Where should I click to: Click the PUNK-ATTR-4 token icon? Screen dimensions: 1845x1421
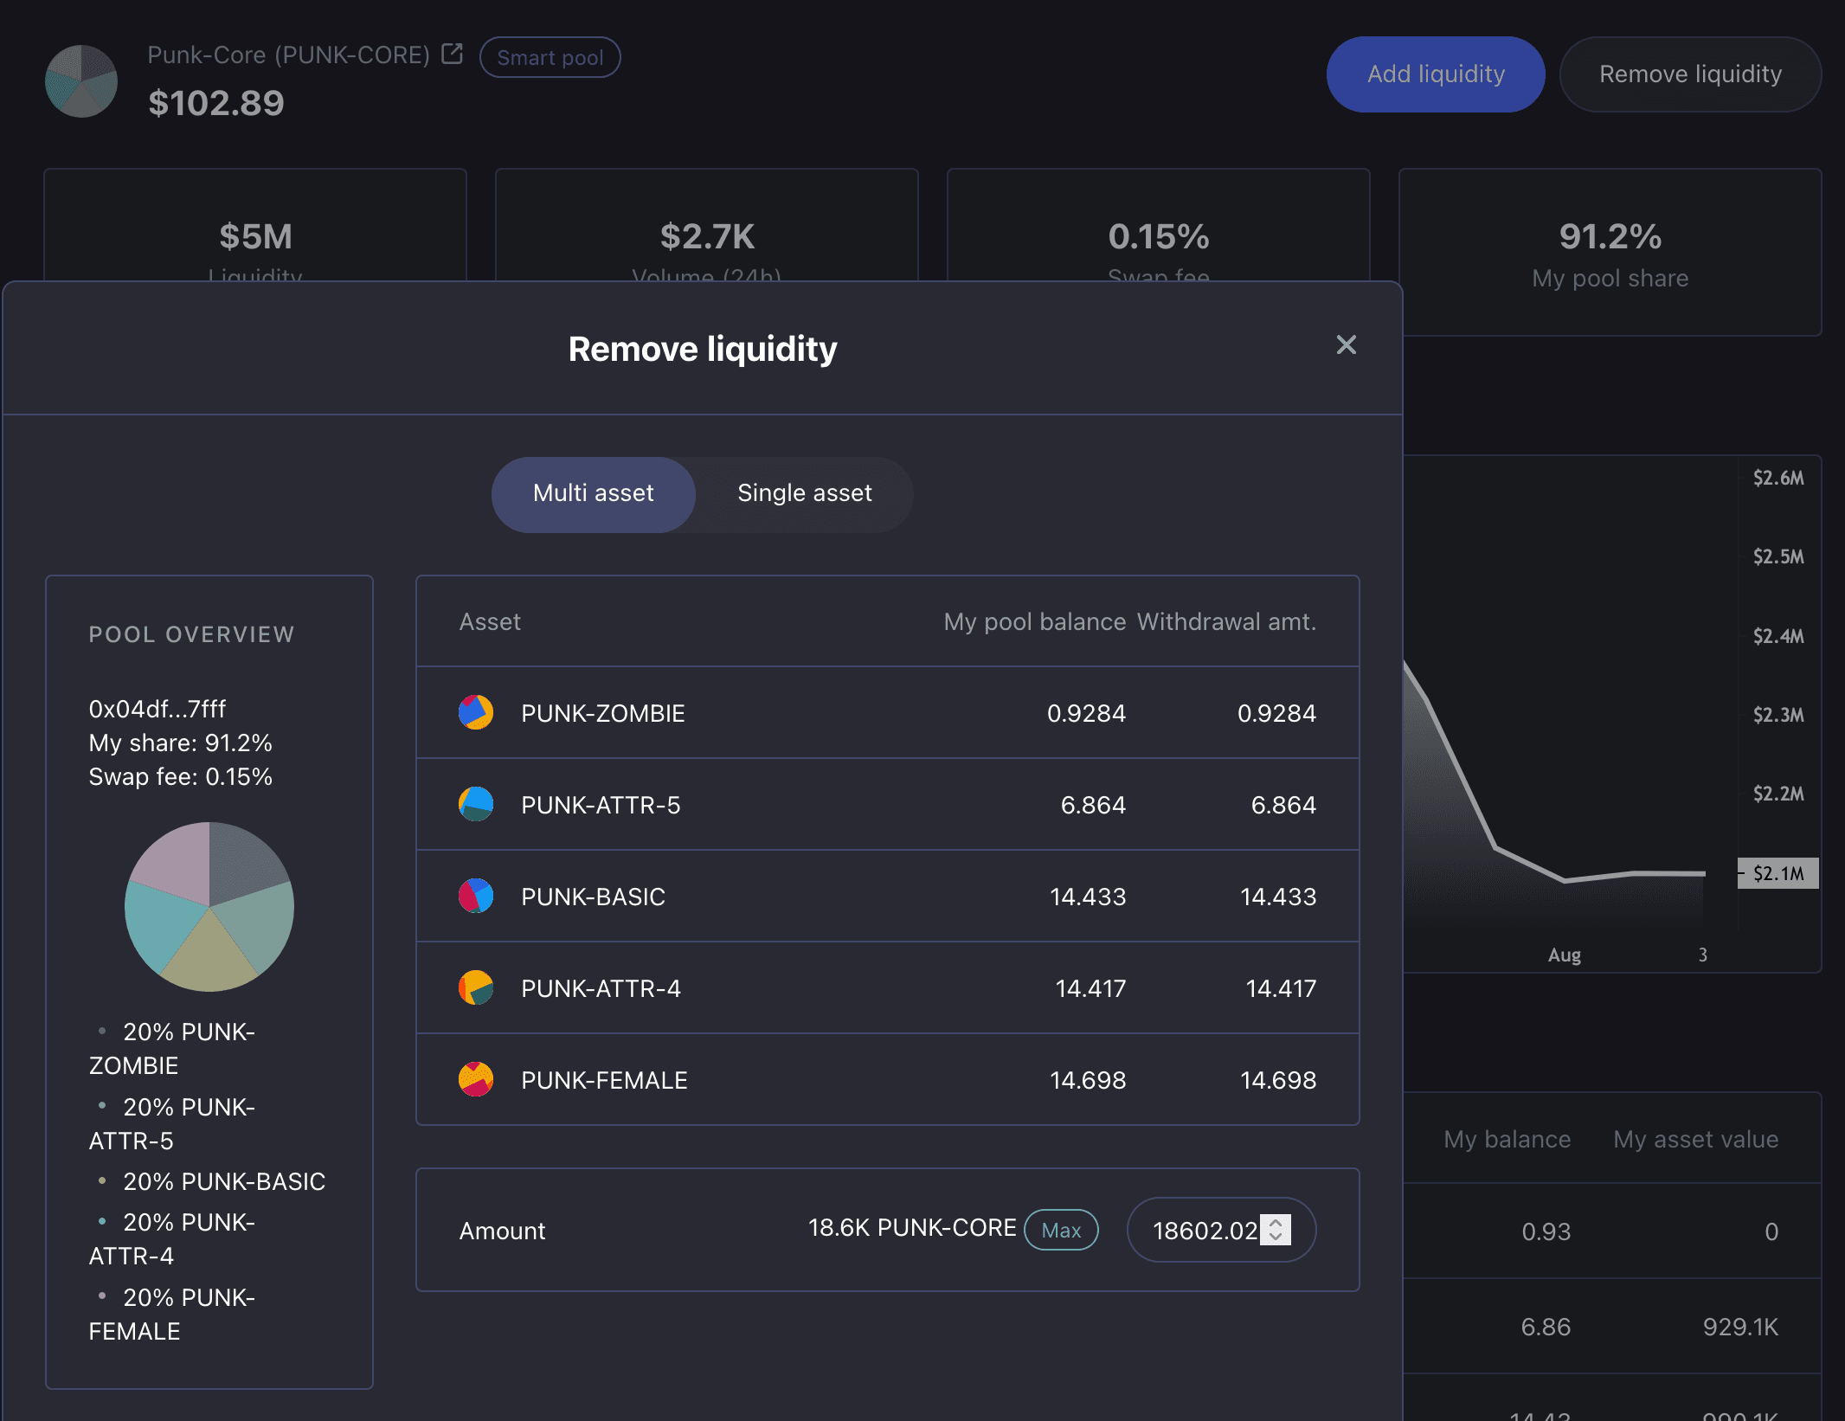(476, 987)
